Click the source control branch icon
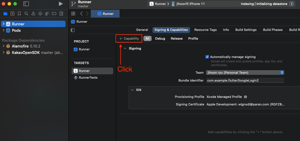The image size is (300, 141). click(x=73, y=4)
